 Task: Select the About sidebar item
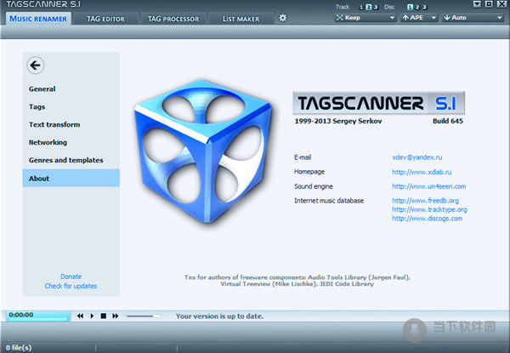[x=71, y=178]
